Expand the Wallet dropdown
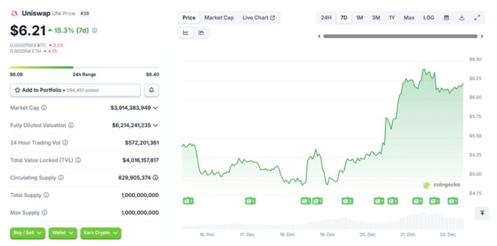The width and height of the screenshot is (497, 246). pos(63,233)
